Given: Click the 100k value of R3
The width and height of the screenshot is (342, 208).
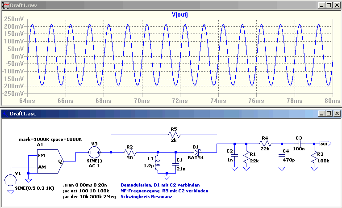Looking at the screenshot, I should 323,161.
